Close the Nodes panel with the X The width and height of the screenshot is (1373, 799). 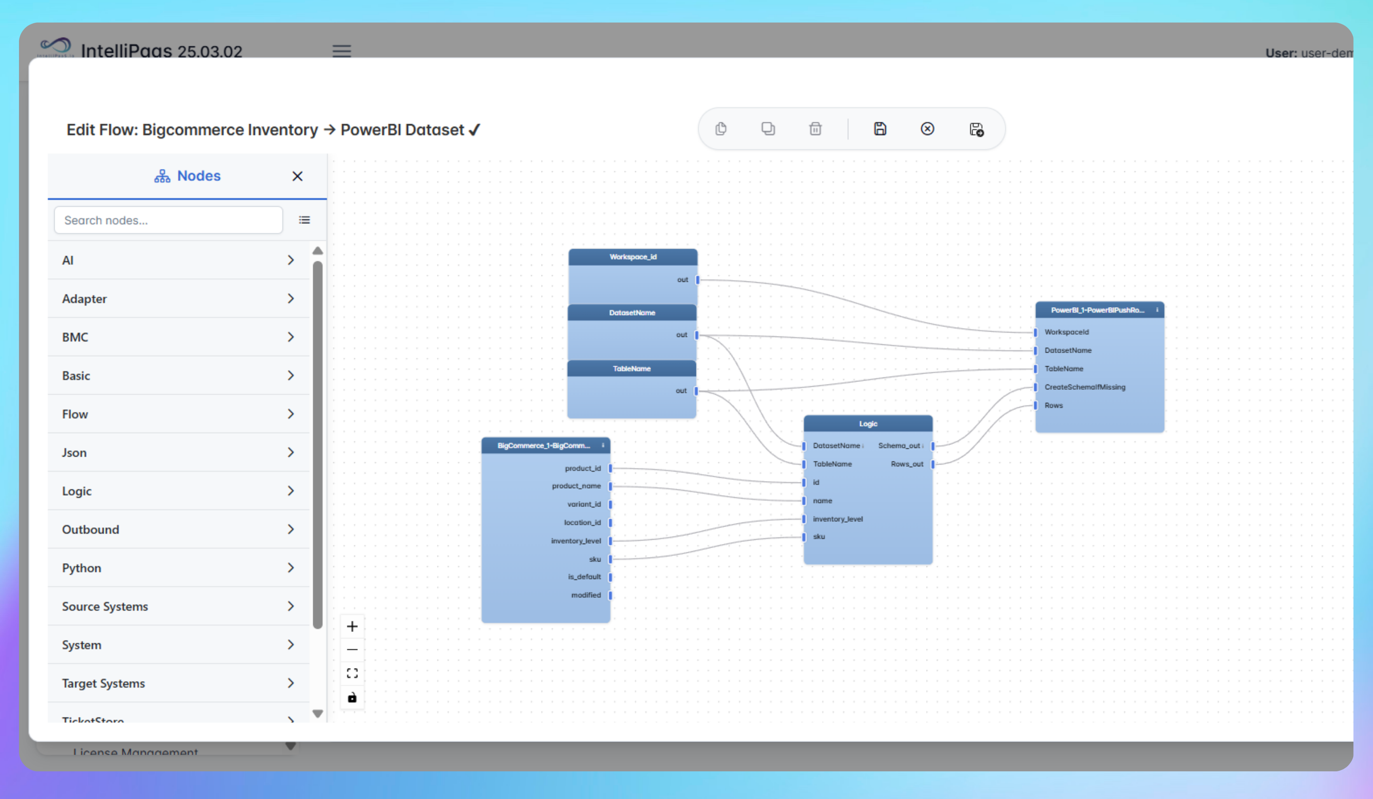point(297,176)
